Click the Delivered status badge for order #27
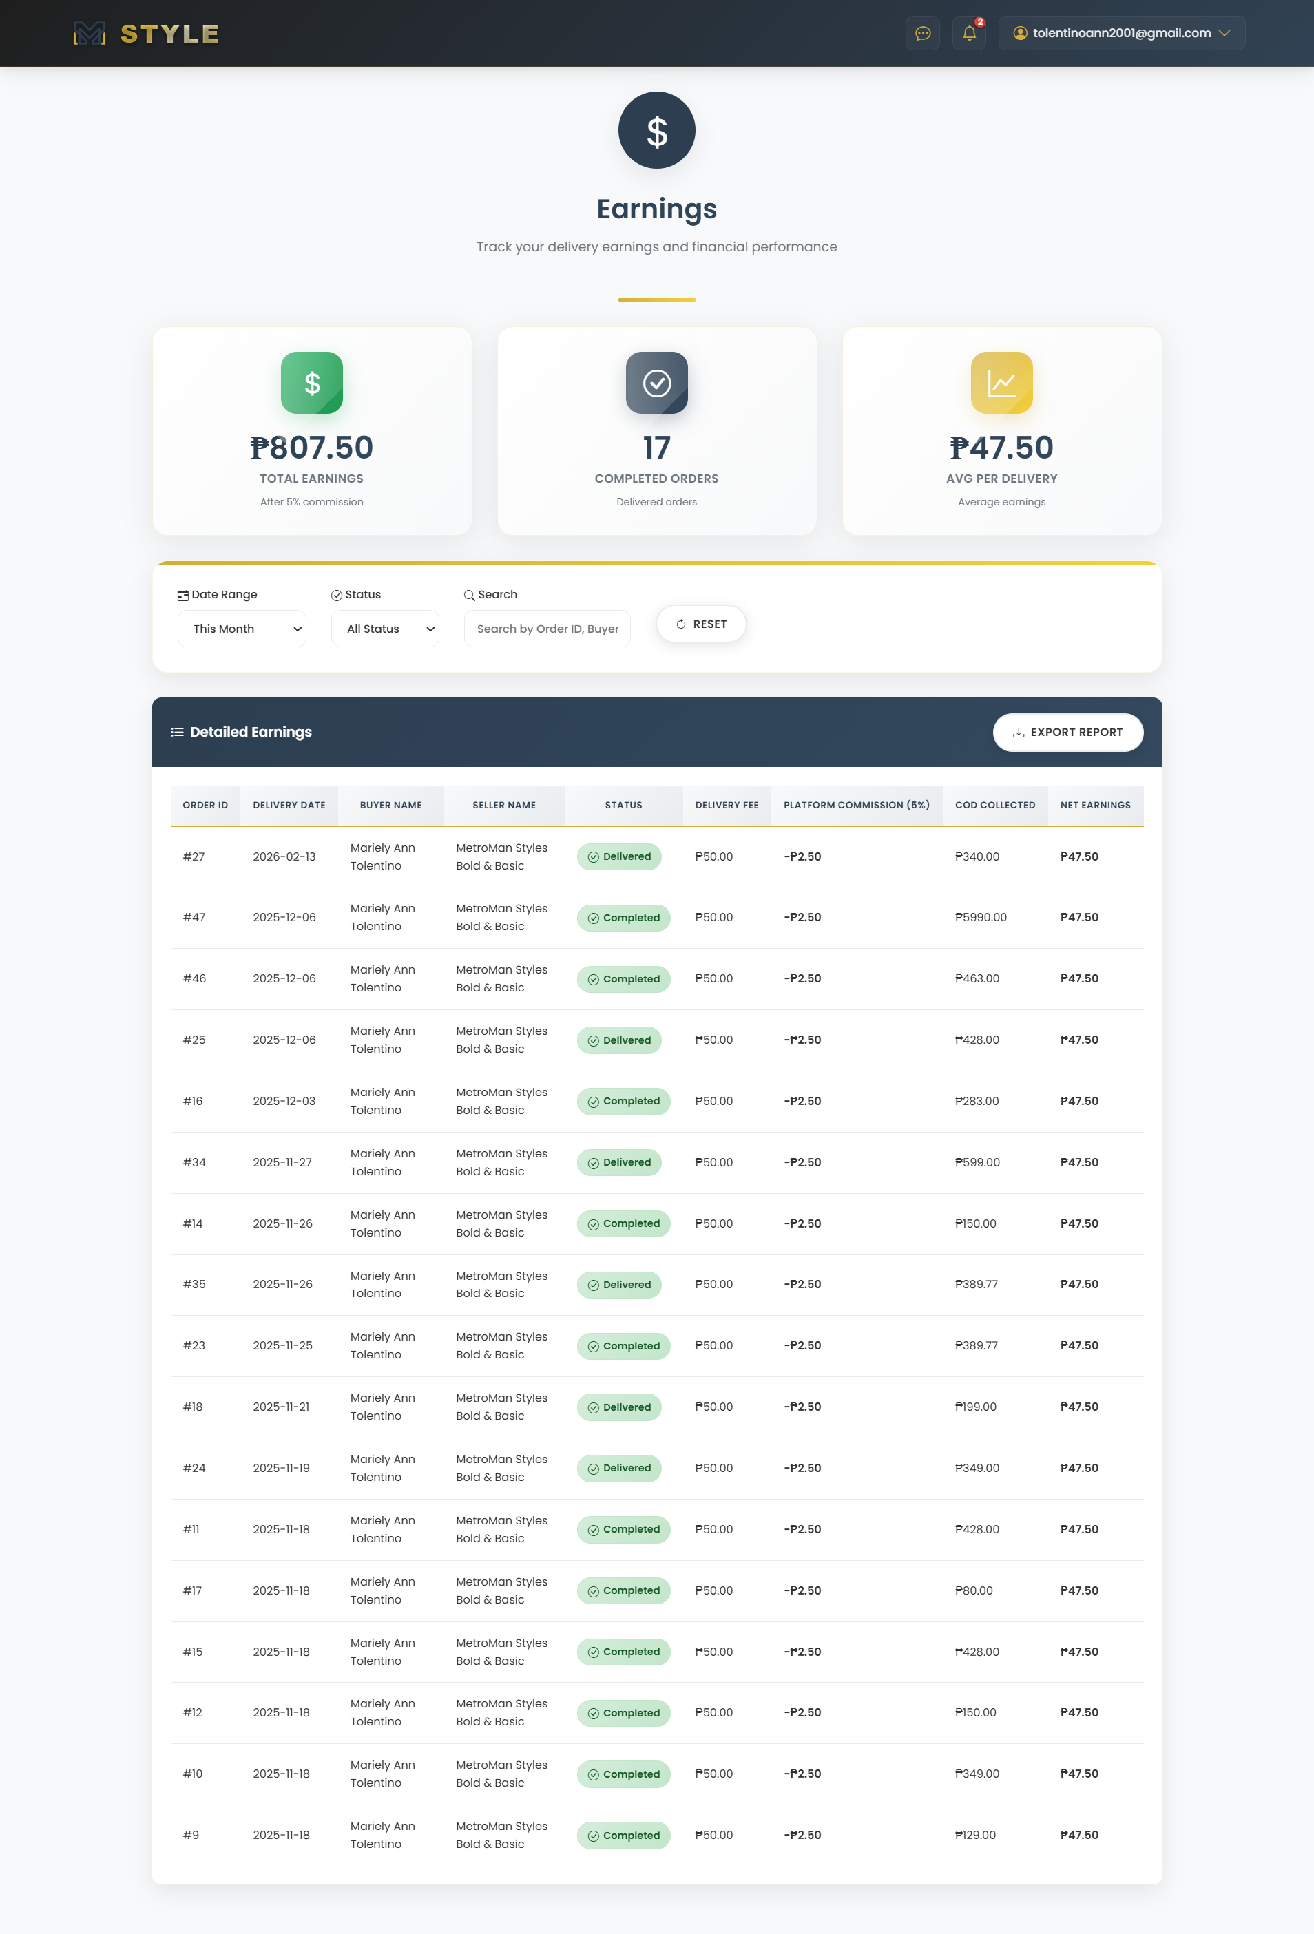 619,857
